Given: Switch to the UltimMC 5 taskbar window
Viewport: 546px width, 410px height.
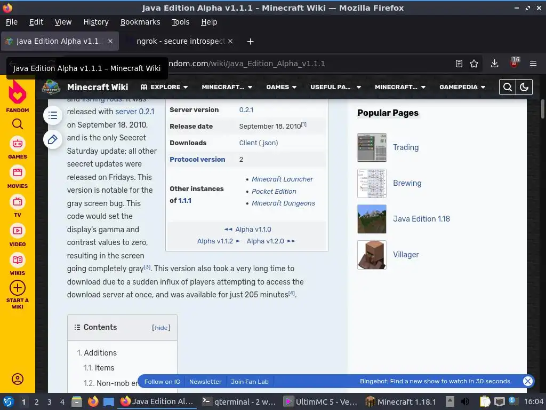Looking at the screenshot, I should tap(320, 401).
